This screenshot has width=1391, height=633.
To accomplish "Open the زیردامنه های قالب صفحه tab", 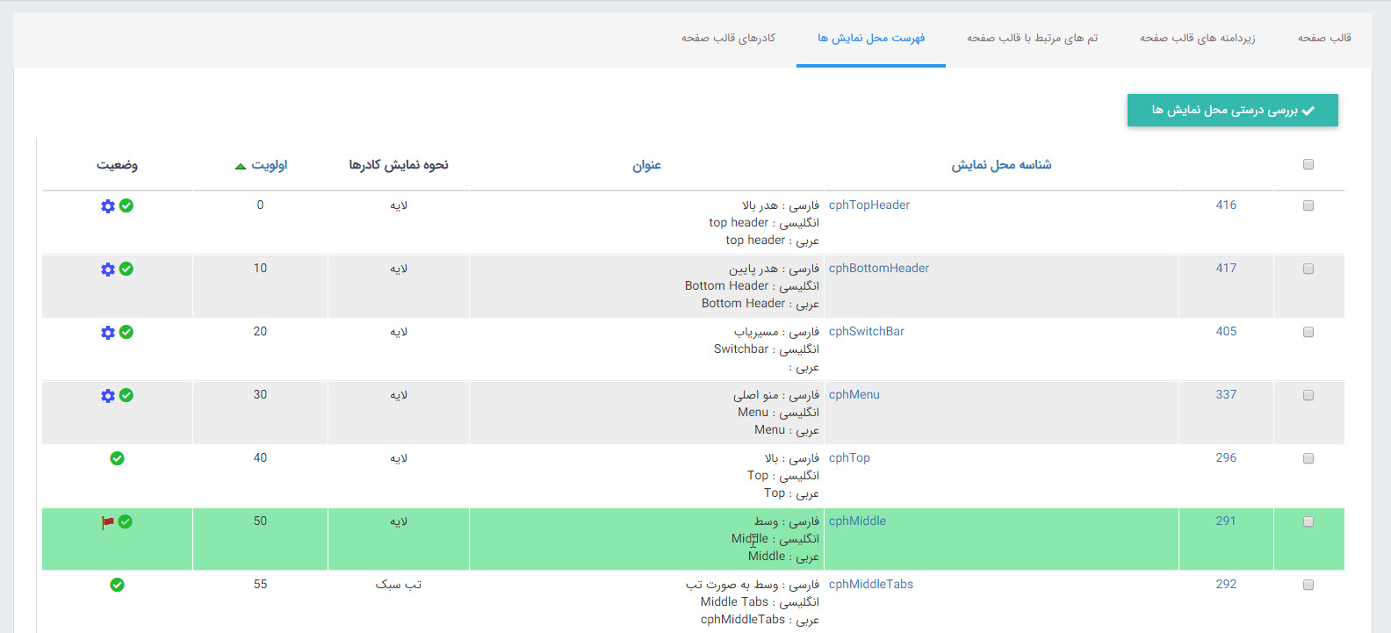I will (x=1197, y=38).
